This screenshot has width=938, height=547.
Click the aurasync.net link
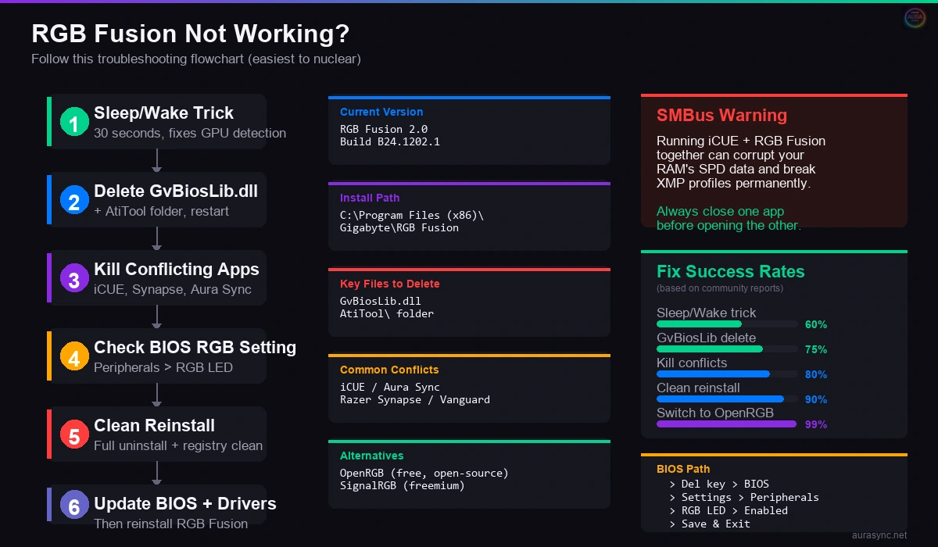(881, 534)
